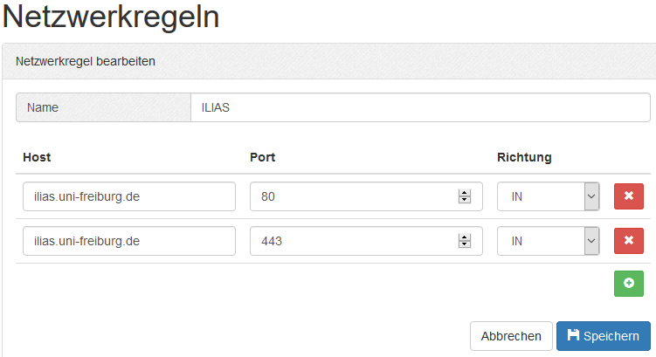
Task: Open Richtung dropdown for port 80 row
Action: tap(548, 196)
